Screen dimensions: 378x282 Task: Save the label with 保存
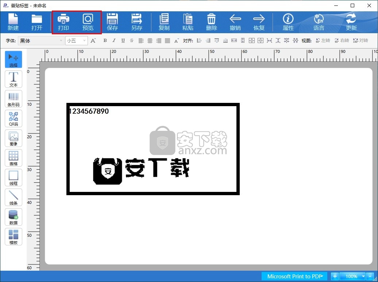pyautogui.click(x=112, y=22)
